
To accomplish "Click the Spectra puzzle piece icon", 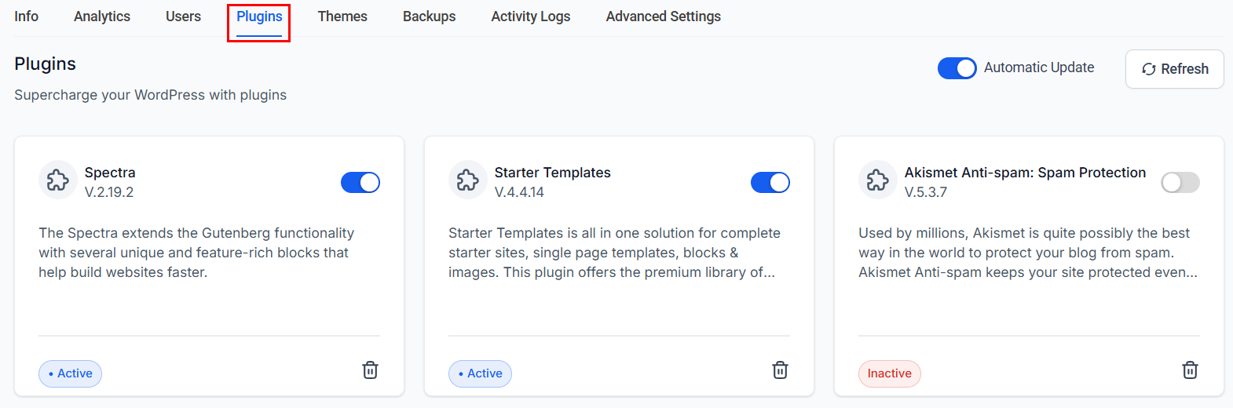I will click(x=58, y=180).
